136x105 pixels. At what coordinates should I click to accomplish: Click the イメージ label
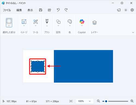tap(24, 32)
